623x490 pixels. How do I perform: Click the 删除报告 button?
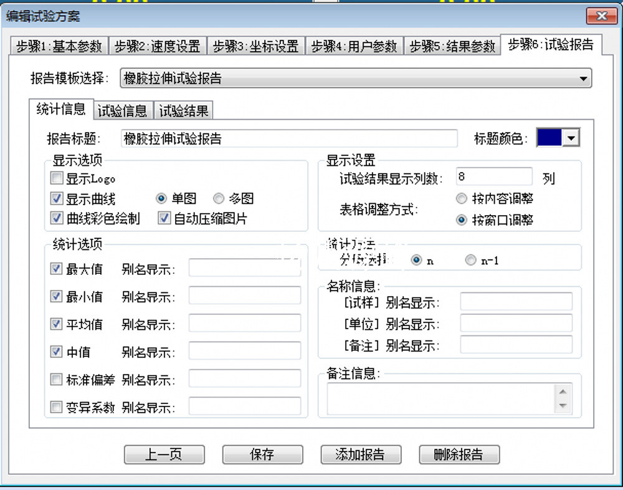(459, 454)
